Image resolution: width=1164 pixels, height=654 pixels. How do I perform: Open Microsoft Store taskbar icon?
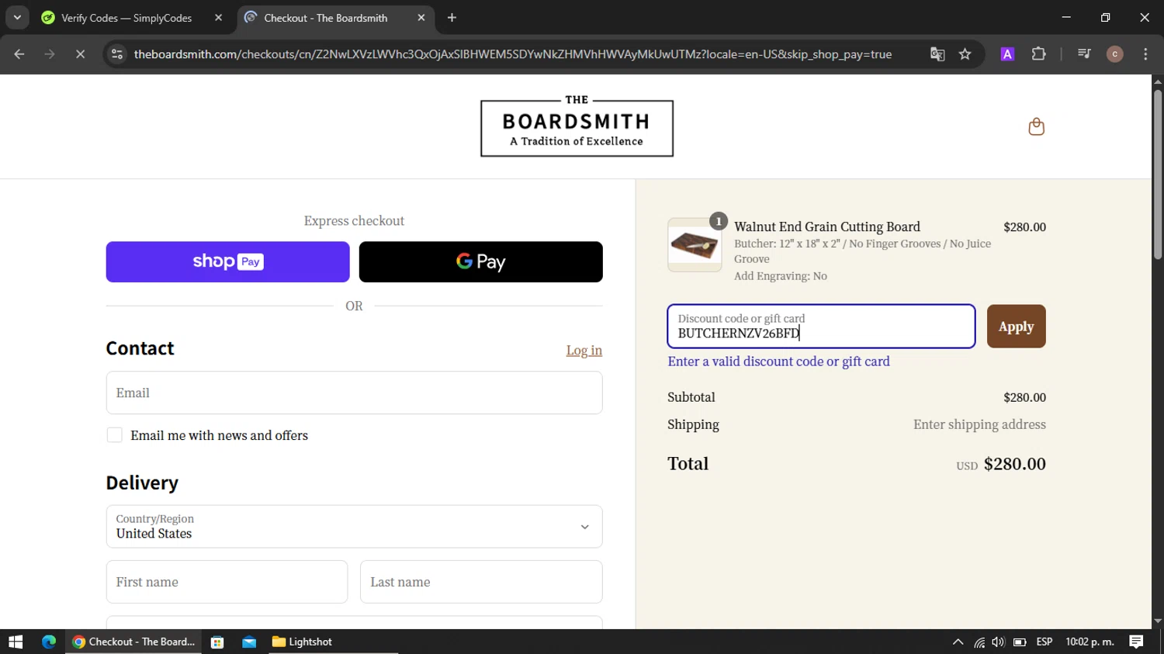217,642
